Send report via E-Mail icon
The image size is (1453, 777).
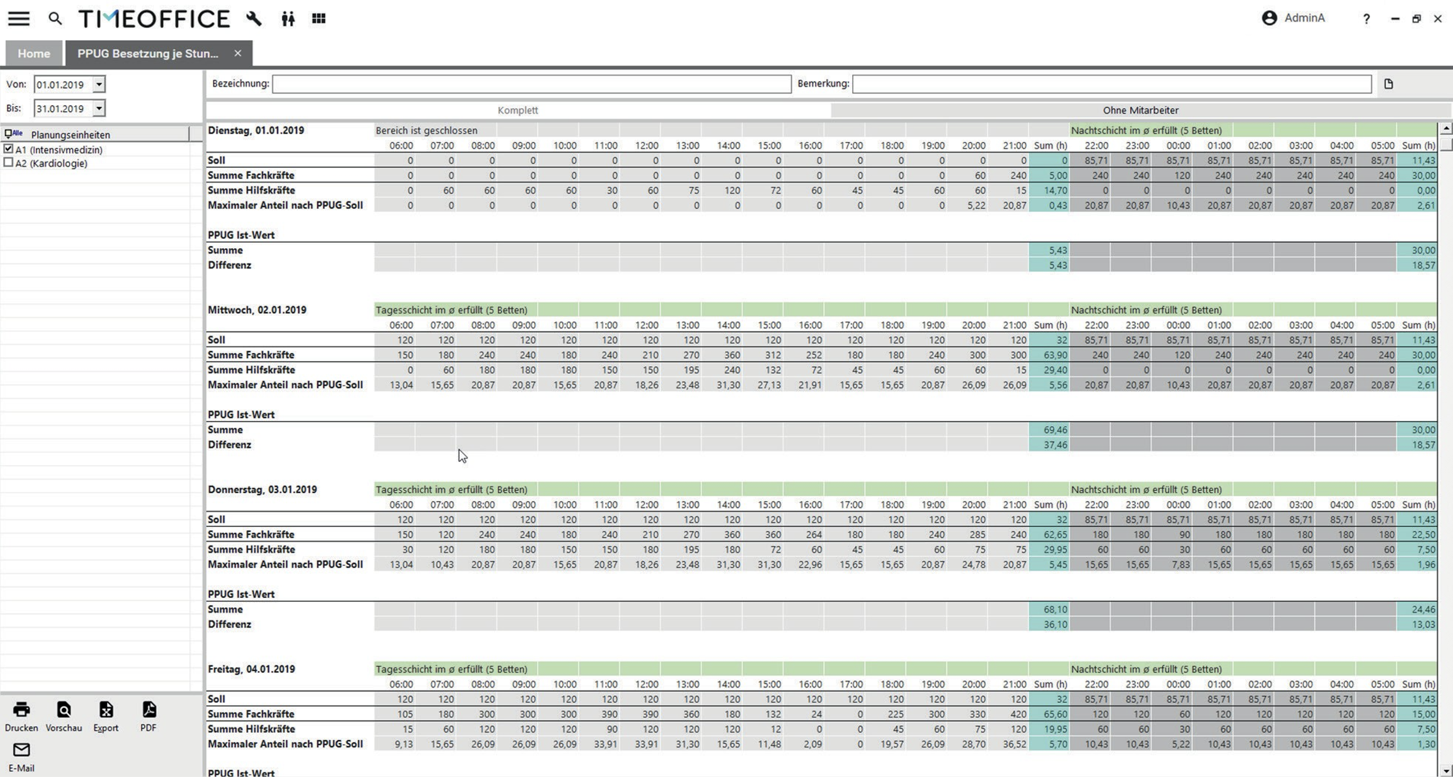coord(21,750)
